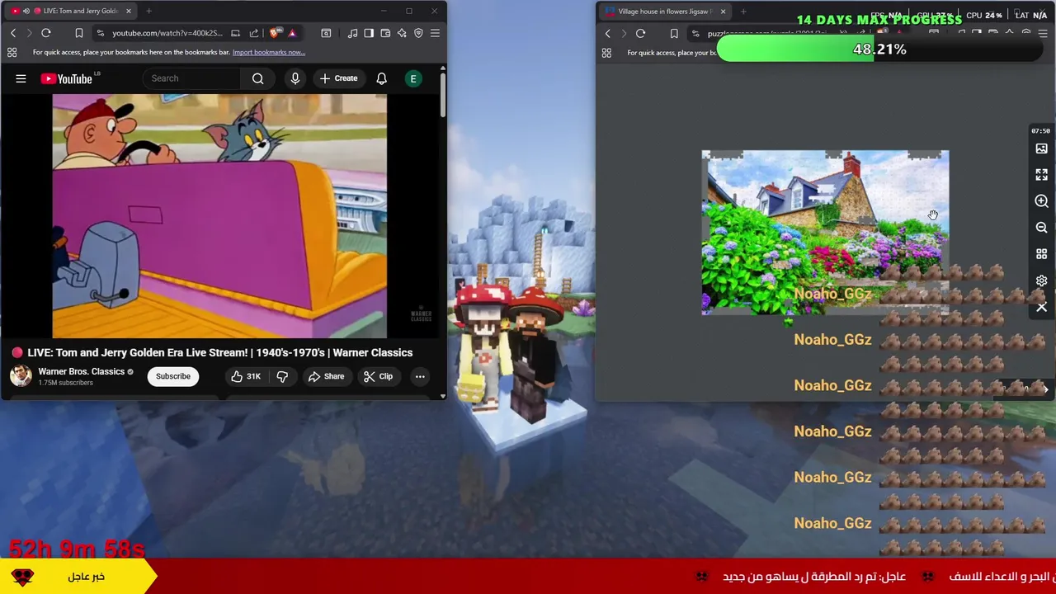This screenshot has height=594, width=1056.
Task: Like the video with 31K likes
Action: click(x=245, y=376)
